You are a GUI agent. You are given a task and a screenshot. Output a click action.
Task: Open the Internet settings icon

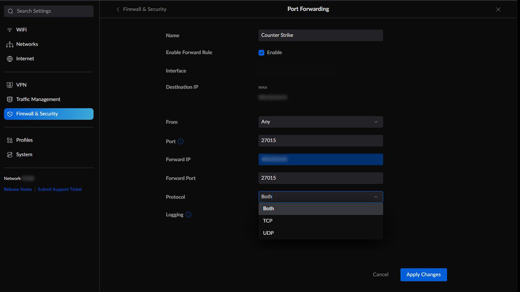[10, 58]
